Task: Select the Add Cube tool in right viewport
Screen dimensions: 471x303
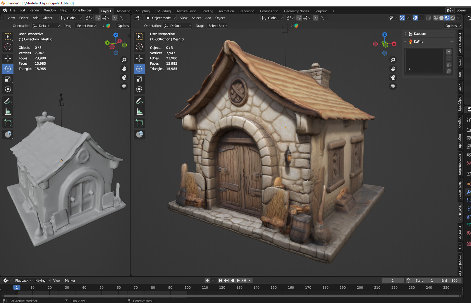Action: pyautogui.click(x=139, y=123)
